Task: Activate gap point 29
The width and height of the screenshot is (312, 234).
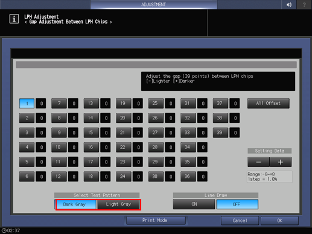Action: point(156,162)
